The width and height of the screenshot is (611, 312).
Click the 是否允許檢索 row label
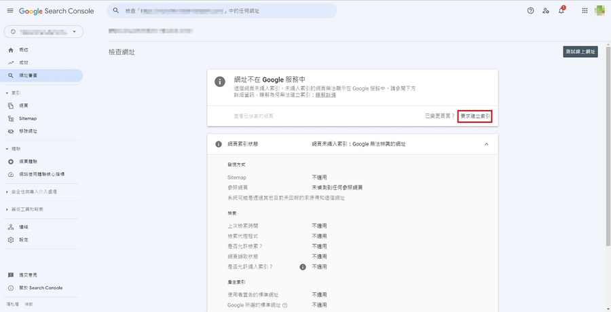(x=245, y=246)
